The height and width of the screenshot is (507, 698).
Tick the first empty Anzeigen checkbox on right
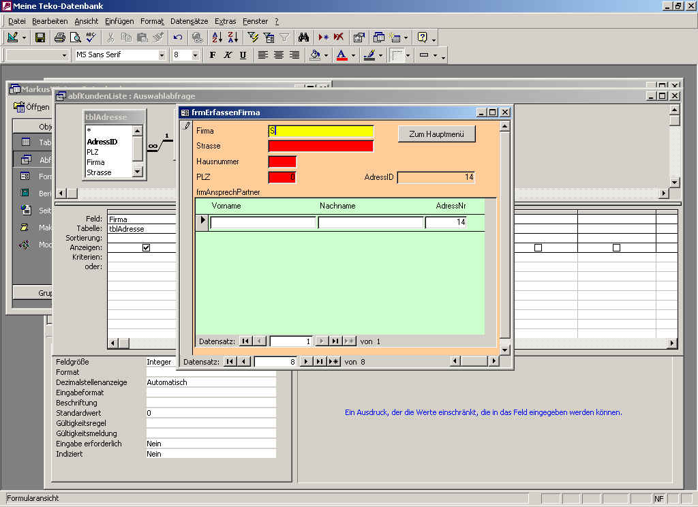pos(538,248)
